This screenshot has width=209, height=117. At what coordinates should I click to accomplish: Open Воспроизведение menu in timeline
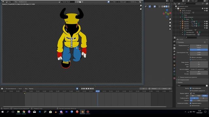click(x=11, y=89)
